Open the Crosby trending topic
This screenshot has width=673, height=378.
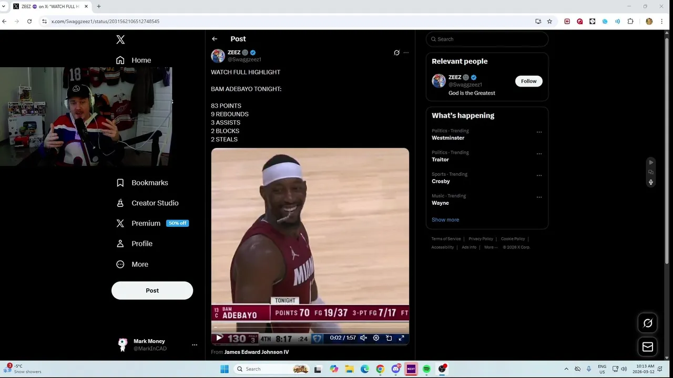[441, 182]
